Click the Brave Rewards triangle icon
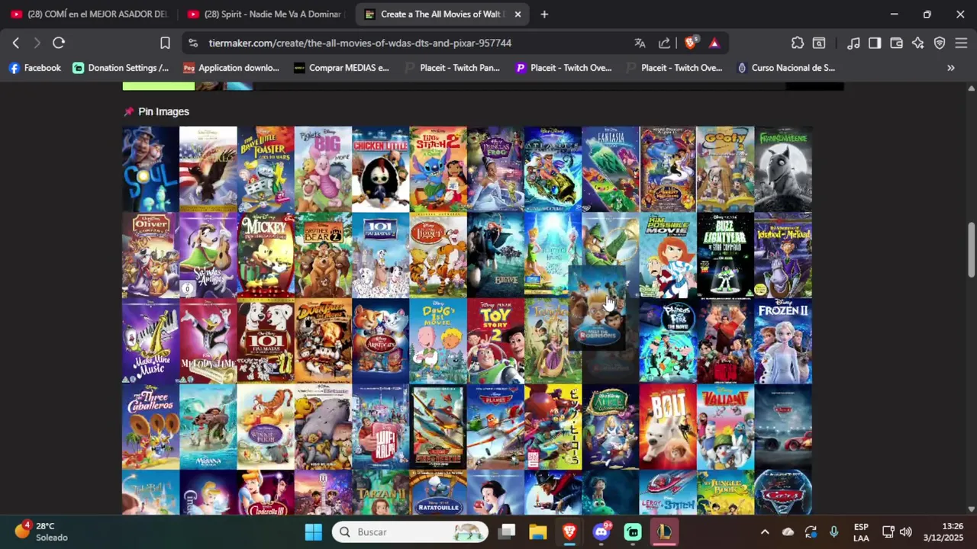977x549 pixels. 714,43
